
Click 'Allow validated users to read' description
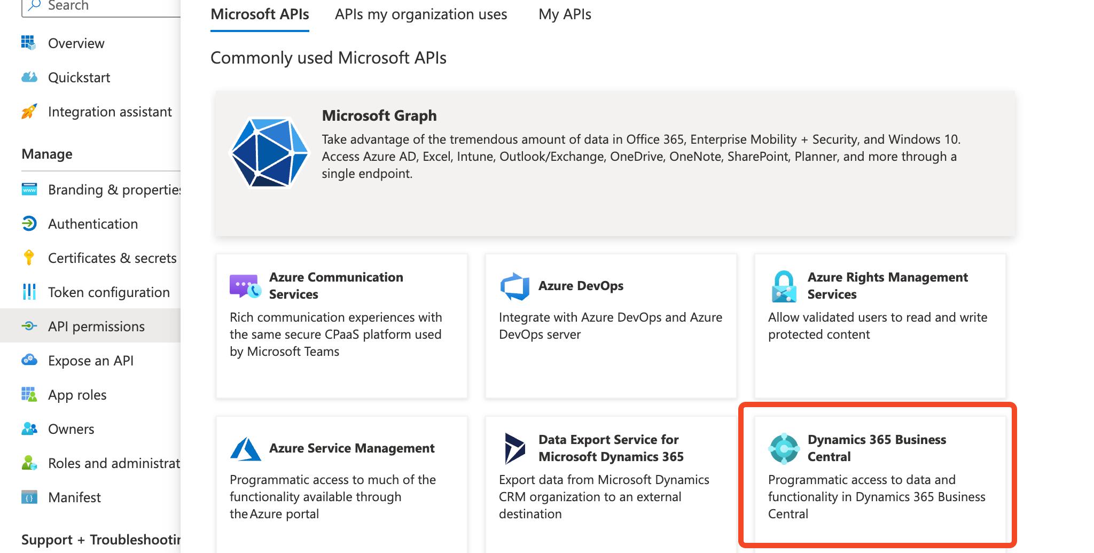tap(878, 326)
